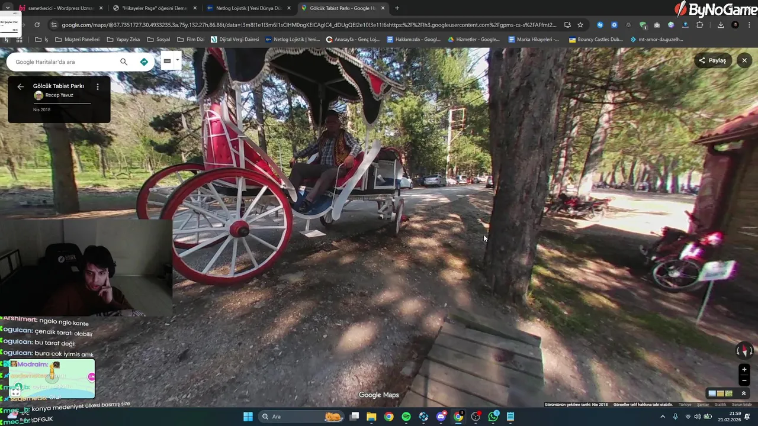
Task: Open the Sosyal bookmarks folder
Action: coord(158,40)
